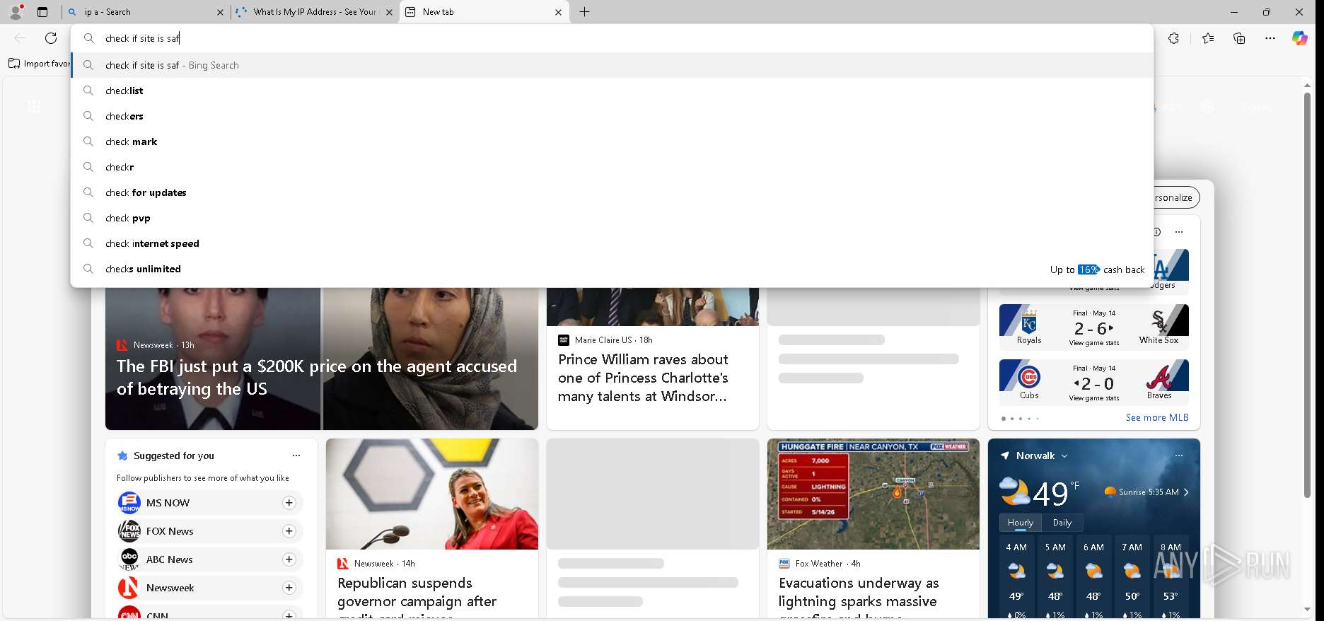Viewport: 1324px width, 621px height.
Task: Choose the 'check internet speed' suggestion
Action: (x=612, y=243)
